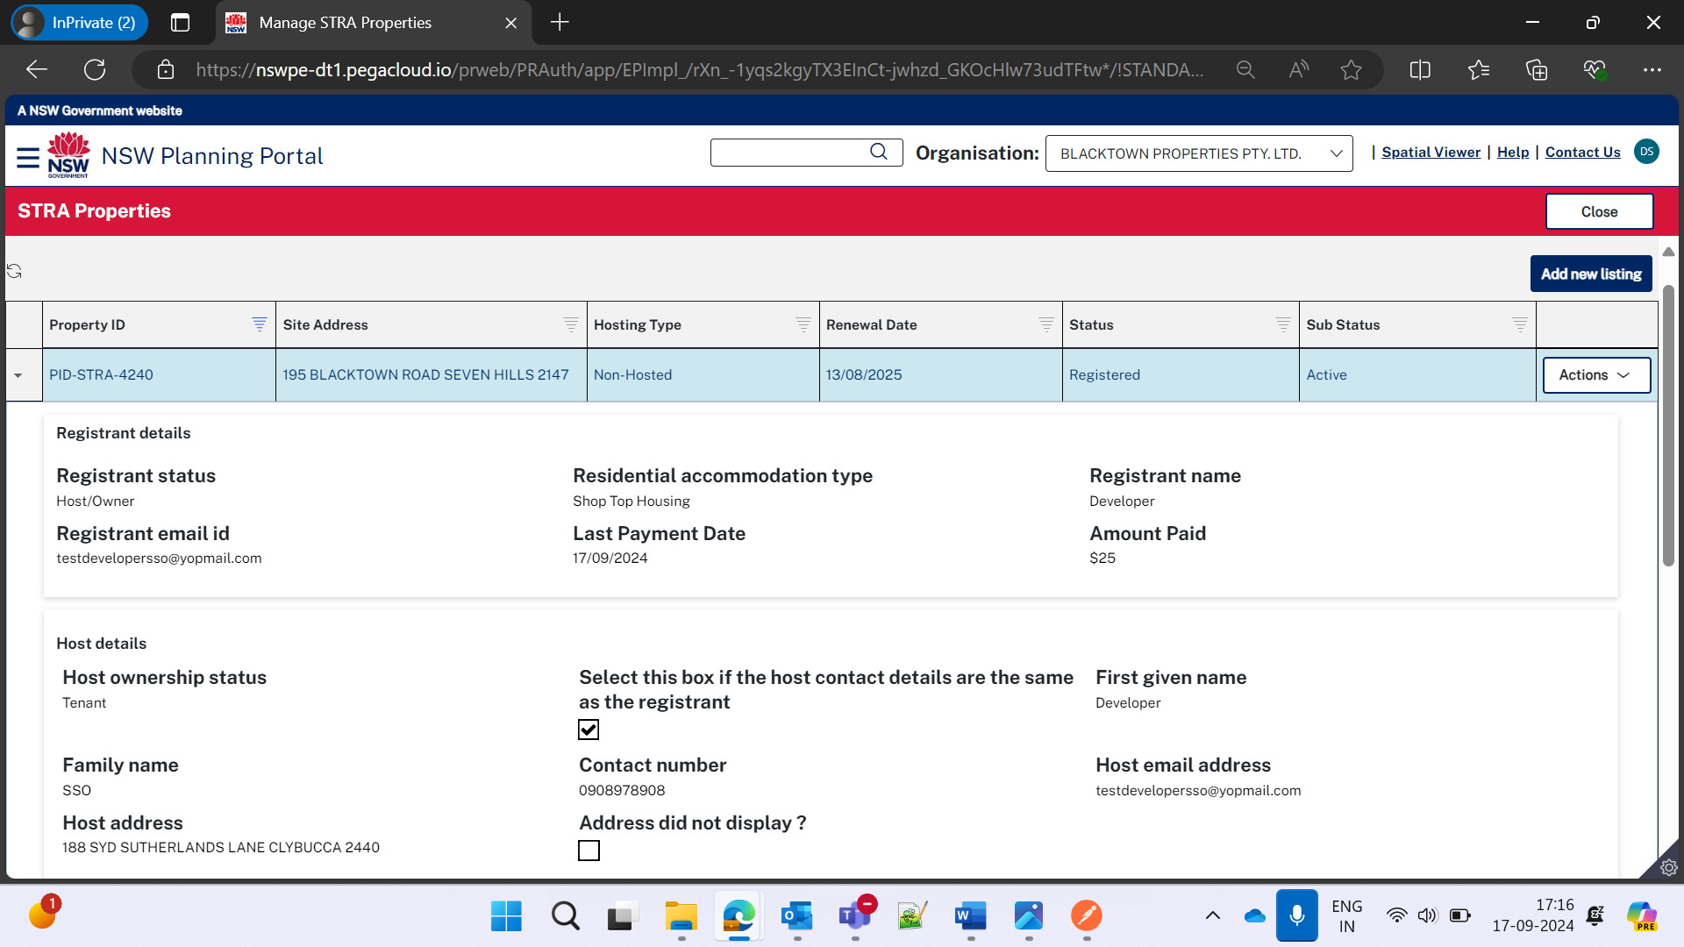Turn on Read aloud in address bar

[1299, 70]
